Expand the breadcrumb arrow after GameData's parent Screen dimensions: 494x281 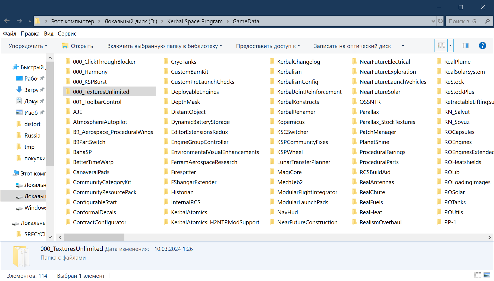coord(228,21)
